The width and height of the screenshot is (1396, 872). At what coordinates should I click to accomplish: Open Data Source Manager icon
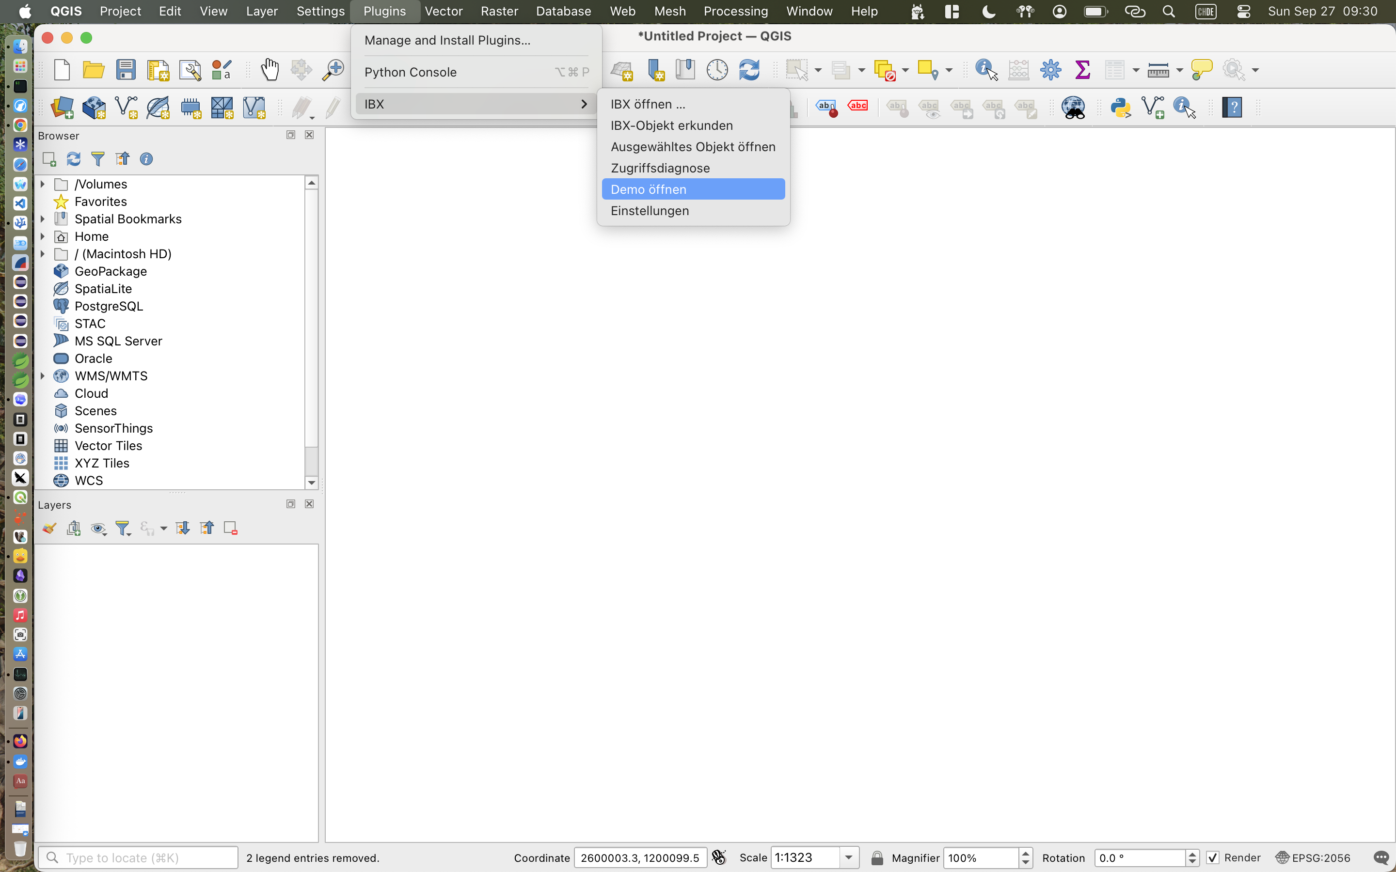tap(63, 108)
